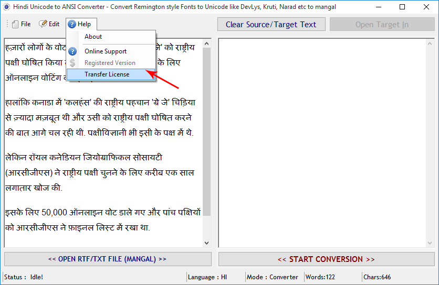Click target pane scroll down arrow
Viewport: 439px width, 285px height.
coord(430,243)
